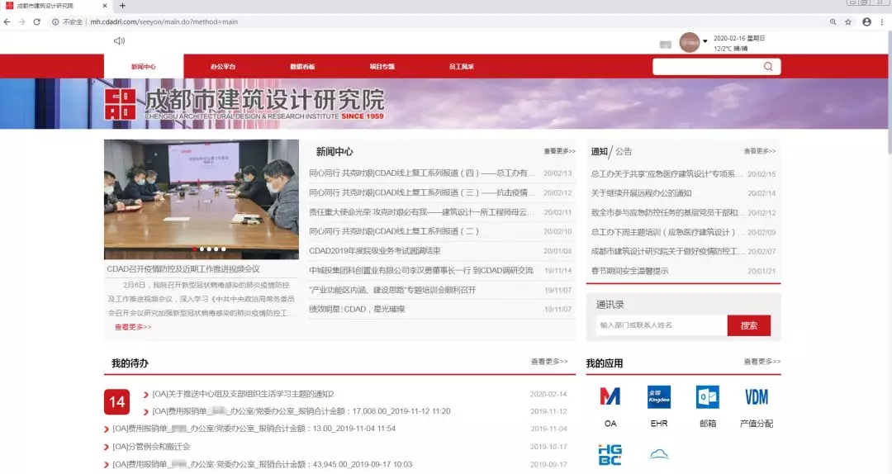
Task: Expand 查看更多 in 新闻中心 section
Action: 559,151
